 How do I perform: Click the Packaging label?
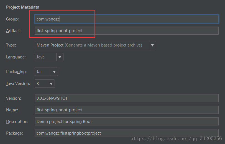tap(16, 72)
